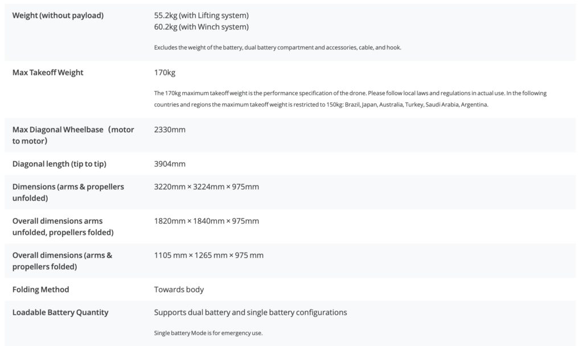Click the note about excluded battery weight
Screen dimensions: 583x346
(x=277, y=47)
